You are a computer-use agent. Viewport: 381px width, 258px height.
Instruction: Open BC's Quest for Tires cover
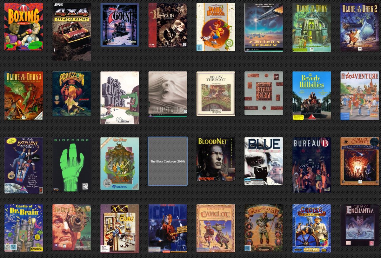tap(120, 98)
